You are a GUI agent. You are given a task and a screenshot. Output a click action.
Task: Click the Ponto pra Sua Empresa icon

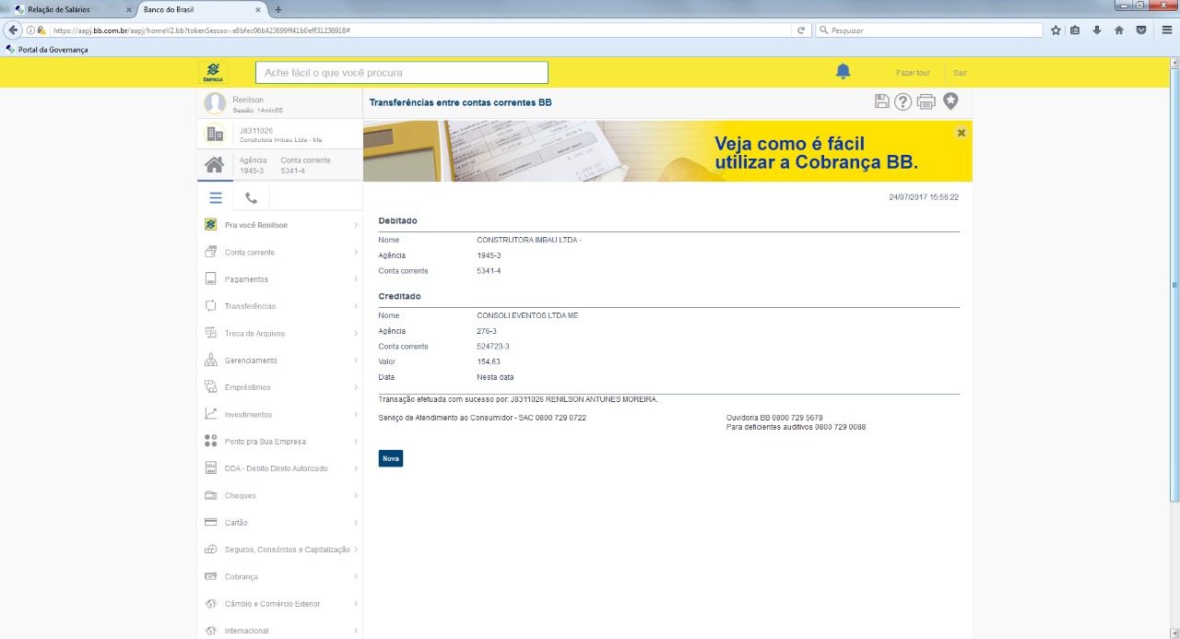click(x=210, y=441)
